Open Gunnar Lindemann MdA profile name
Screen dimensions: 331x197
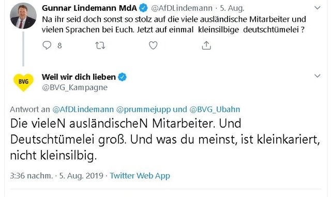(89, 8)
